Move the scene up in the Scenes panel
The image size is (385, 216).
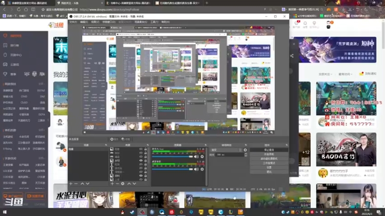click(x=82, y=183)
